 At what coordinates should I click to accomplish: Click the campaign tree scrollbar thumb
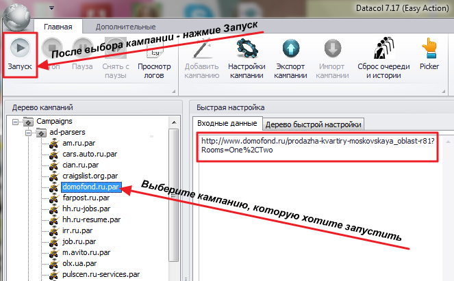174,196
